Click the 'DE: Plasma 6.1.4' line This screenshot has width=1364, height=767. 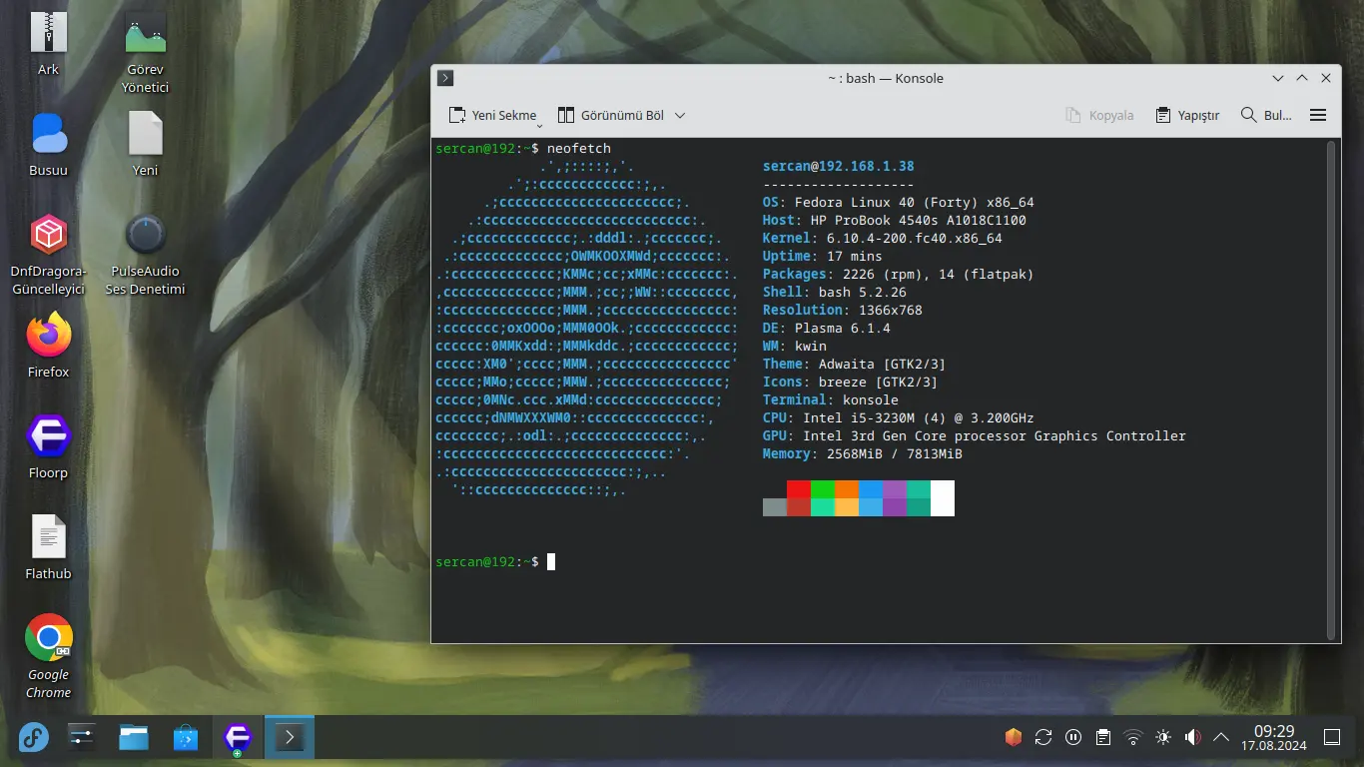click(x=827, y=329)
